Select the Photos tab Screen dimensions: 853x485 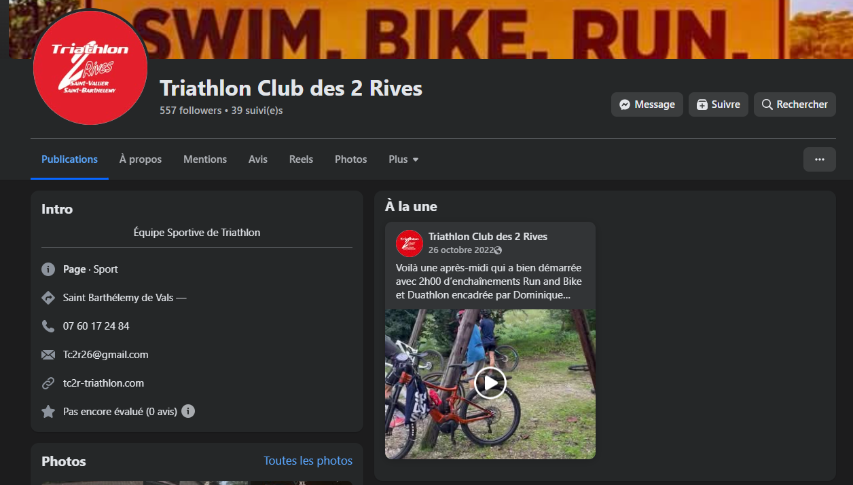pos(350,159)
